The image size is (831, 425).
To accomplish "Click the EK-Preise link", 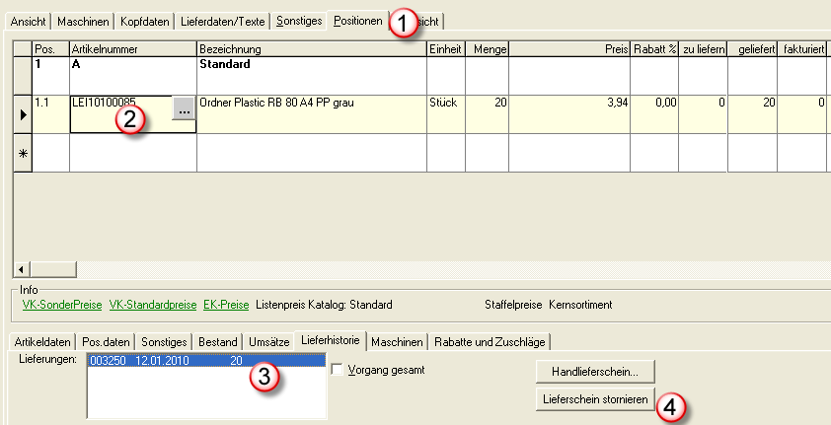I will [227, 304].
